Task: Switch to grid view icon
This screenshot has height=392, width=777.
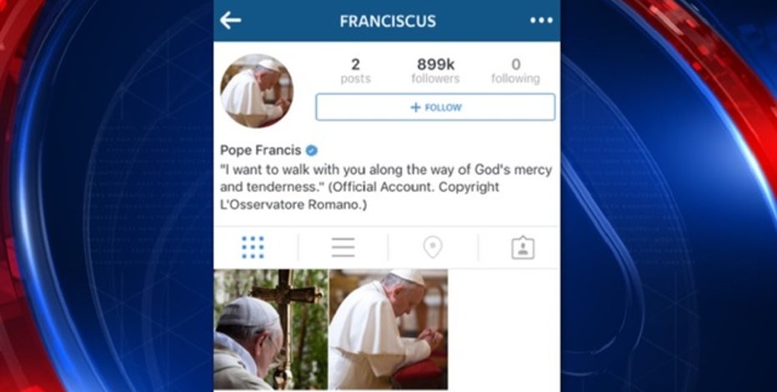Action: (x=253, y=247)
